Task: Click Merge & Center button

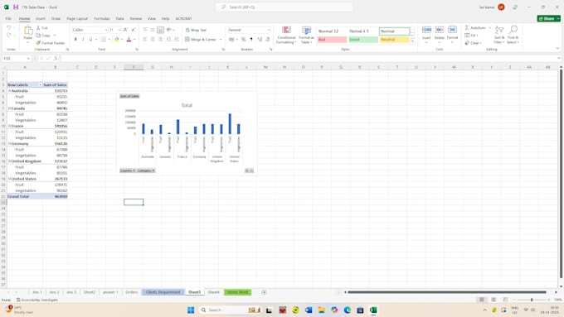Action: point(201,39)
